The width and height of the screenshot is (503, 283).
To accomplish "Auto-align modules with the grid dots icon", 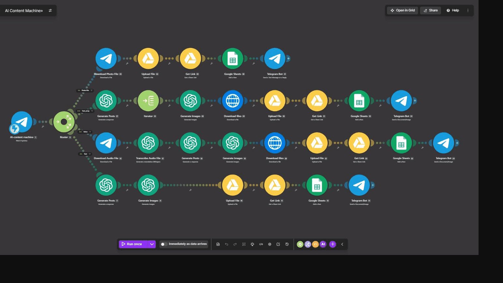I will coord(244,244).
